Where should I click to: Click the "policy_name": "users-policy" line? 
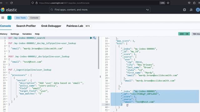pyautogui.click(x=38, y=86)
